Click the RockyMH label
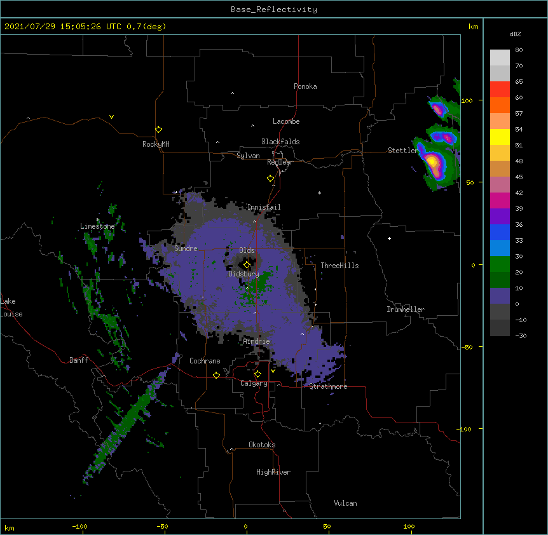The height and width of the screenshot is (535, 548). click(x=156, y=144)
